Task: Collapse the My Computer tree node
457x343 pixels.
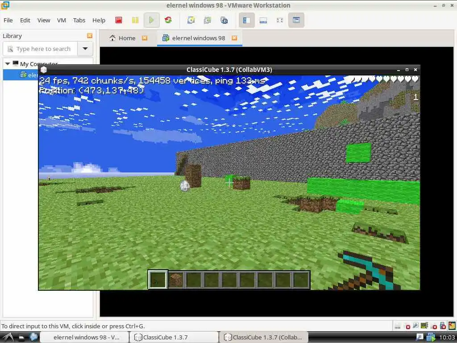Action: click(8, 63)
